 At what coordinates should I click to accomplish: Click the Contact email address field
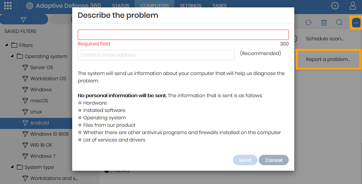(156, 55)
